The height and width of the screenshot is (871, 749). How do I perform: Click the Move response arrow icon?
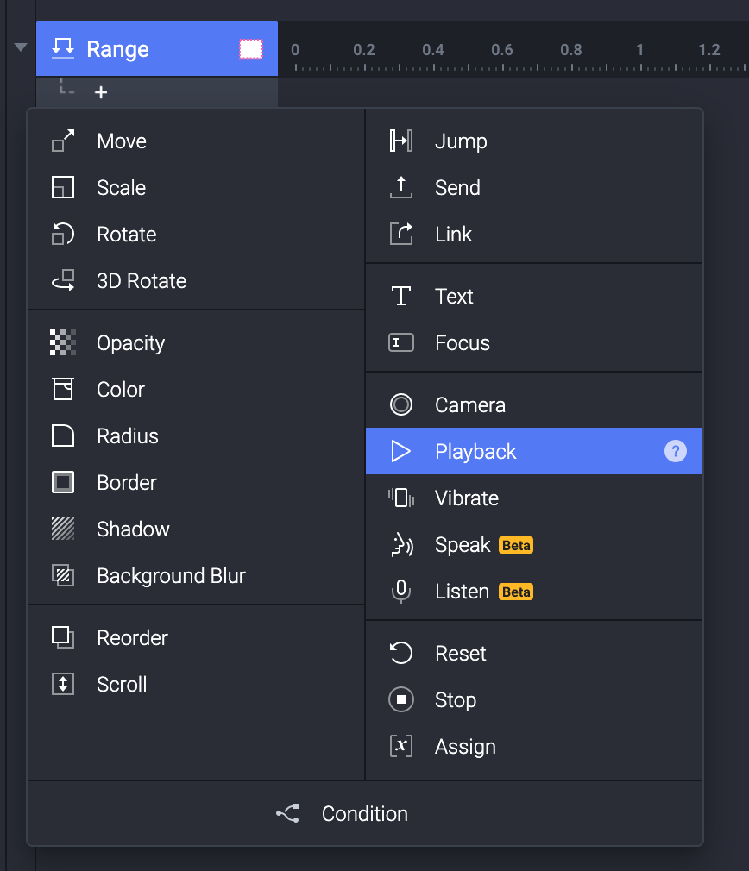pyautogui.click(x=63, y=141)
